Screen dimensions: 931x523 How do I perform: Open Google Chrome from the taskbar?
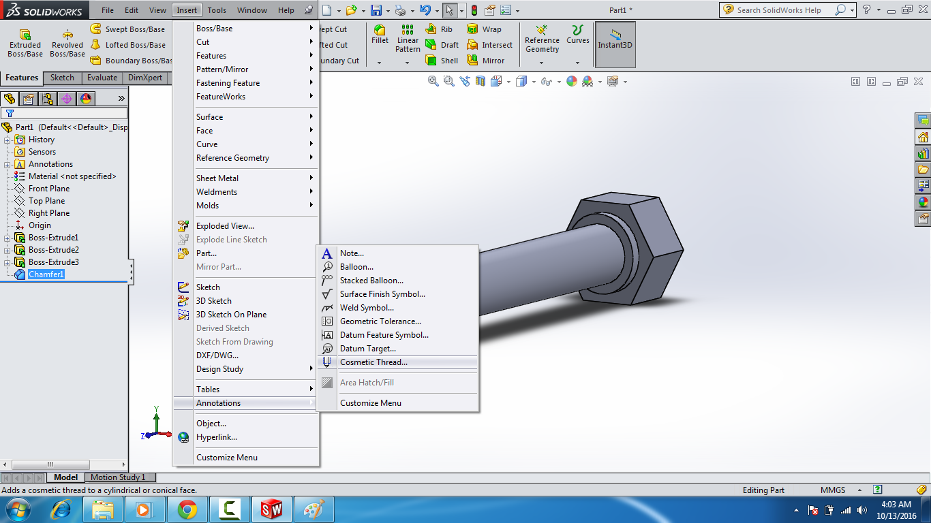(187, 509)
